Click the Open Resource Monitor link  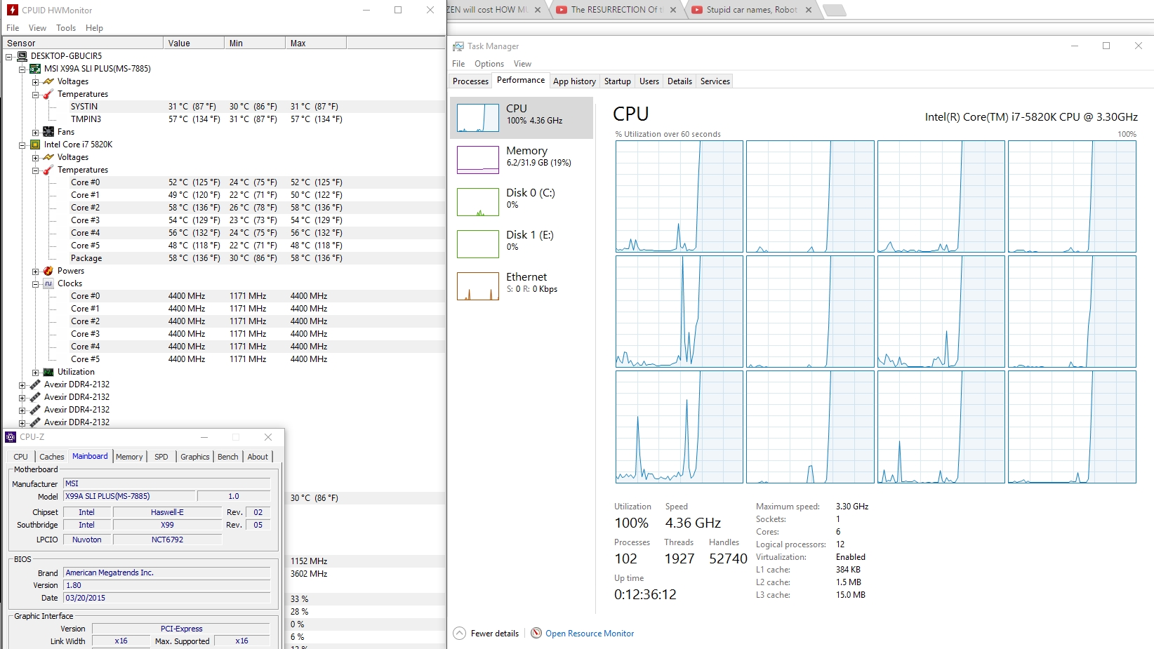click(590, 634)
